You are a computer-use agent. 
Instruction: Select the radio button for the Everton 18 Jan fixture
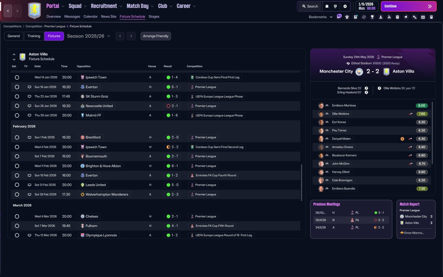(x=17, y=87)
